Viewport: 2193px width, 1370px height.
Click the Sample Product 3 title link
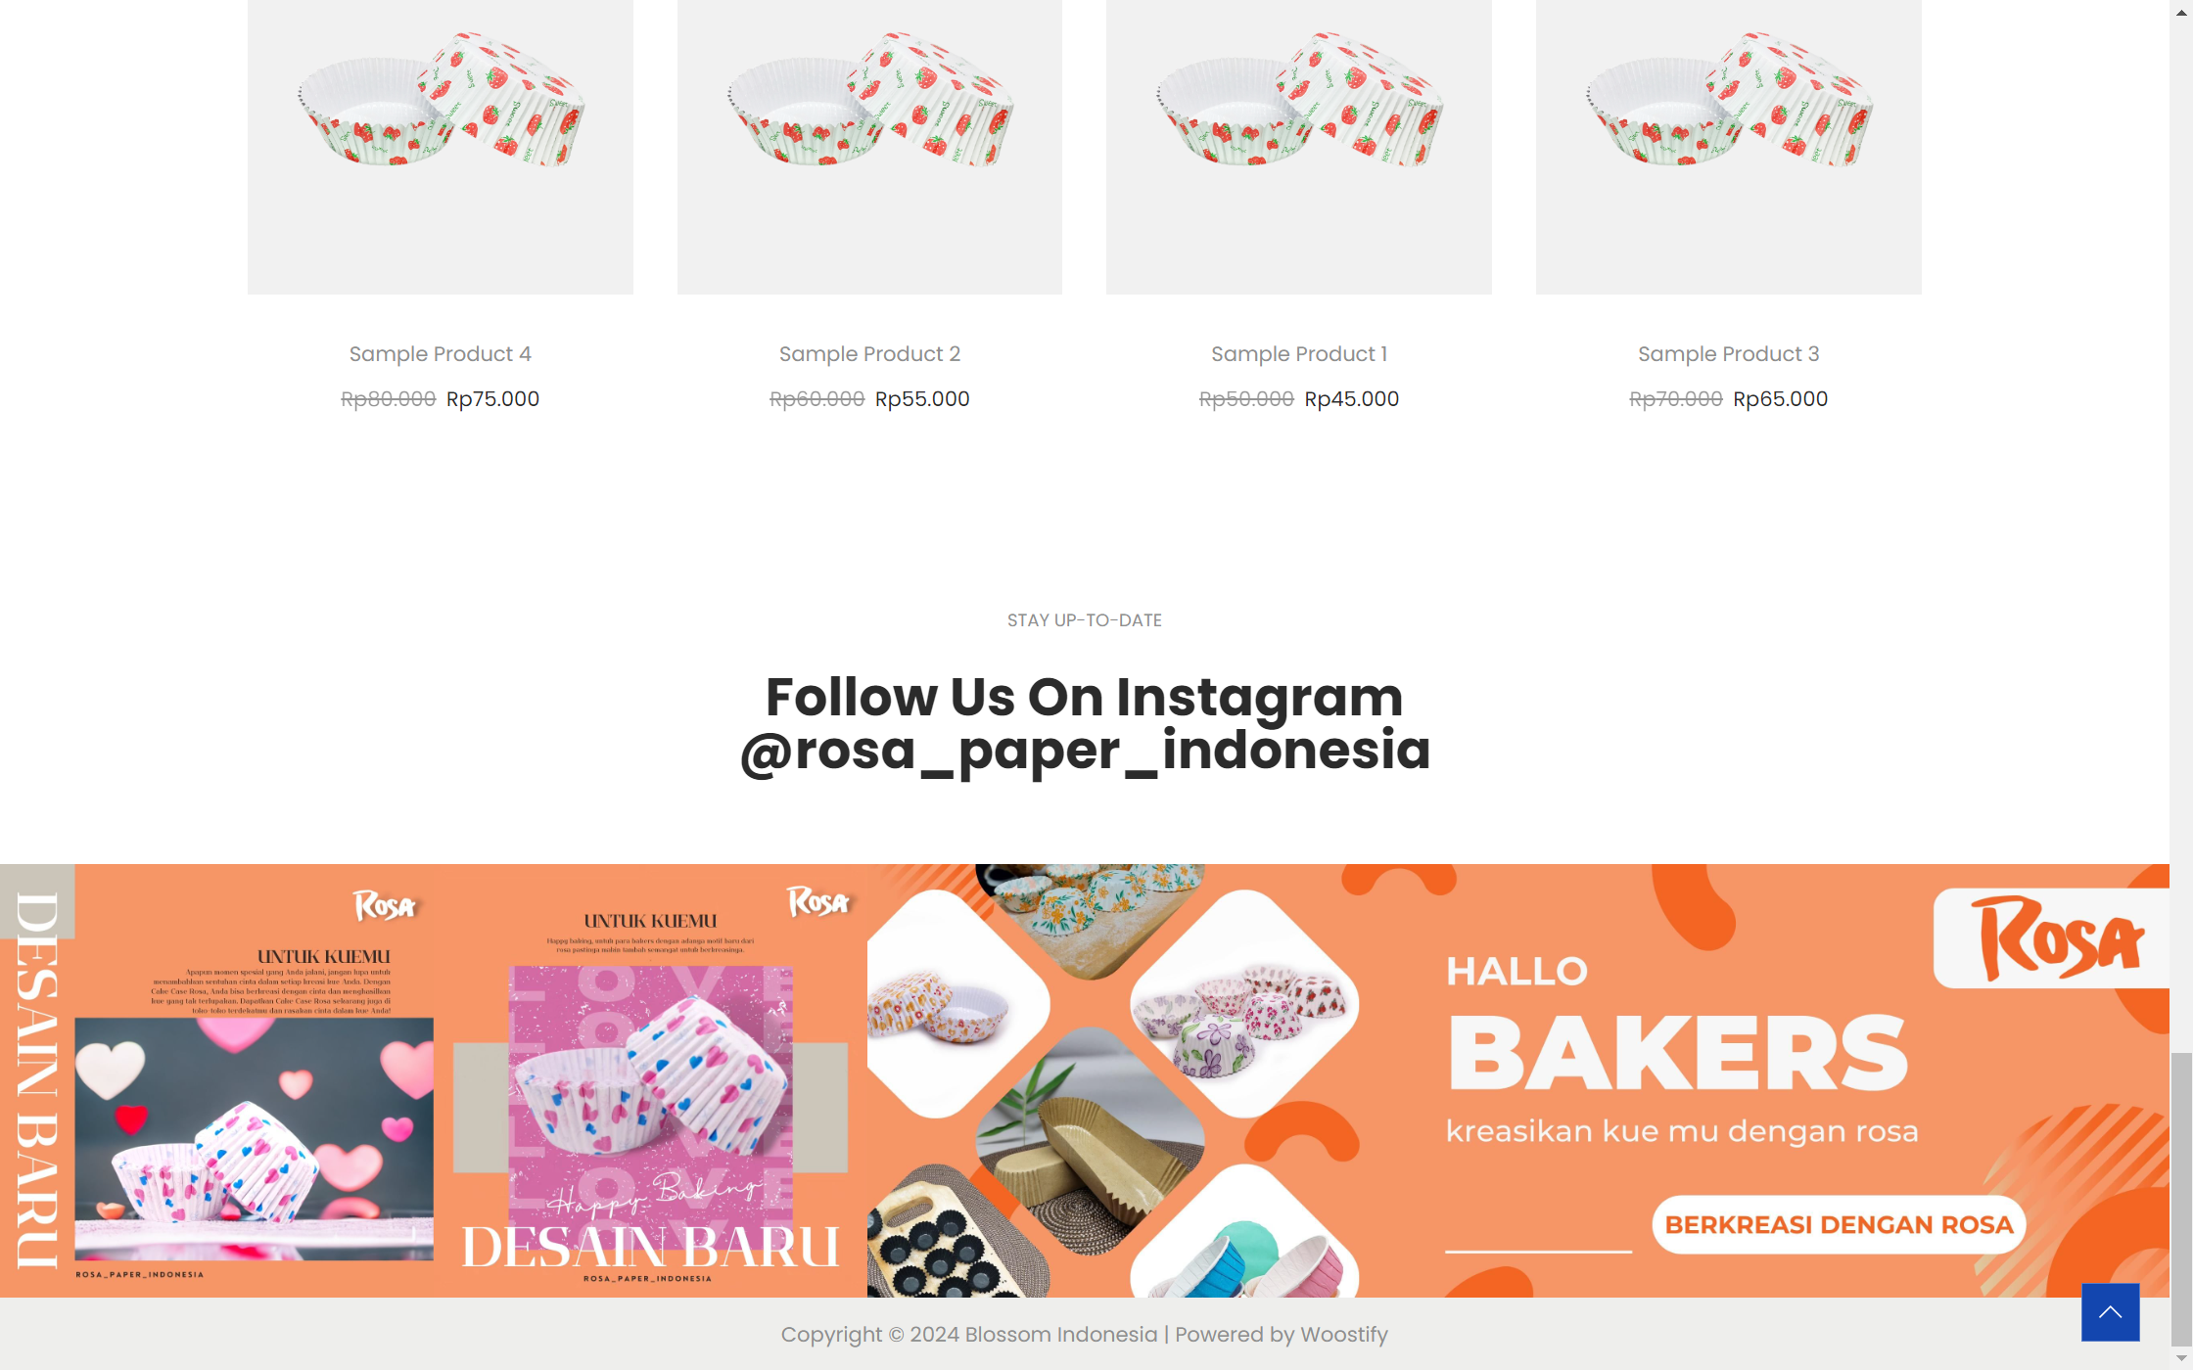(1728, 354)
